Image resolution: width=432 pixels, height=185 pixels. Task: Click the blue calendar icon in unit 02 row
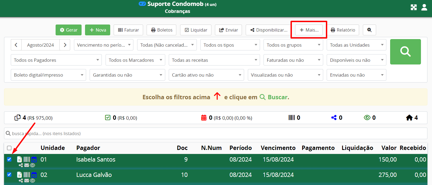(34, 175)
